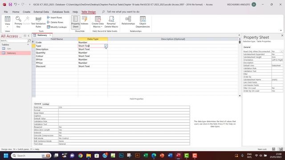
Task: Click the Required property value
Action: [124, 127]
